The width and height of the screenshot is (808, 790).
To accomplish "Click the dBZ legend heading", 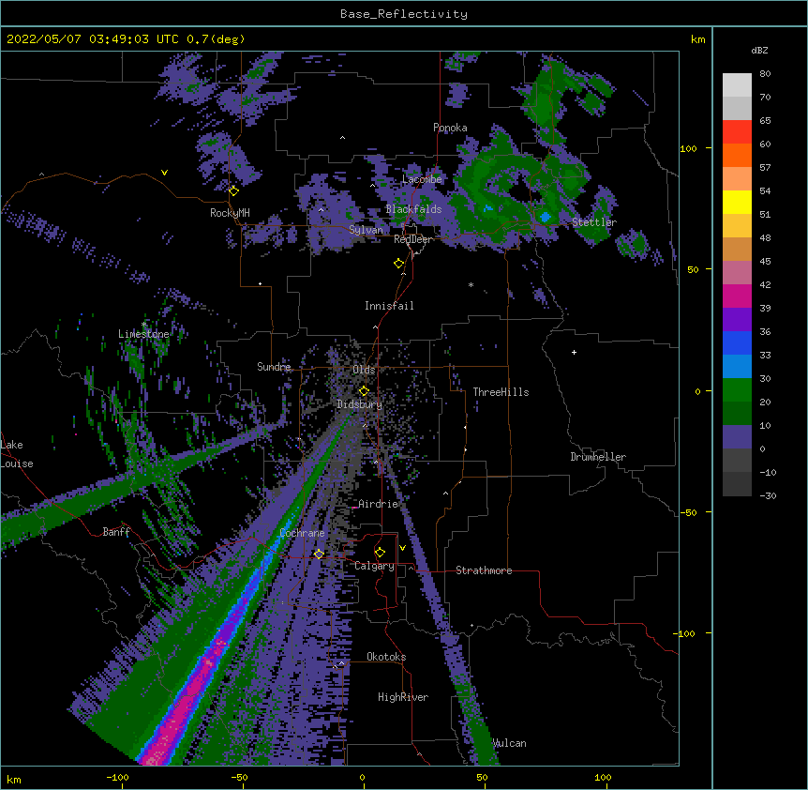I will [x=759, y=50].
